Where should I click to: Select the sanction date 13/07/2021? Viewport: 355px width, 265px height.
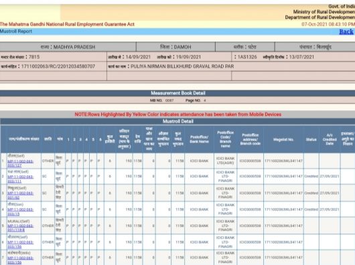pos(301,57)
